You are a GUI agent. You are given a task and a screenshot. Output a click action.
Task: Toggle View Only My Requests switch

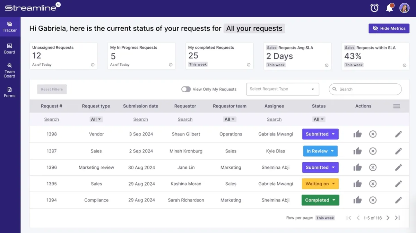tap(186, 89)
